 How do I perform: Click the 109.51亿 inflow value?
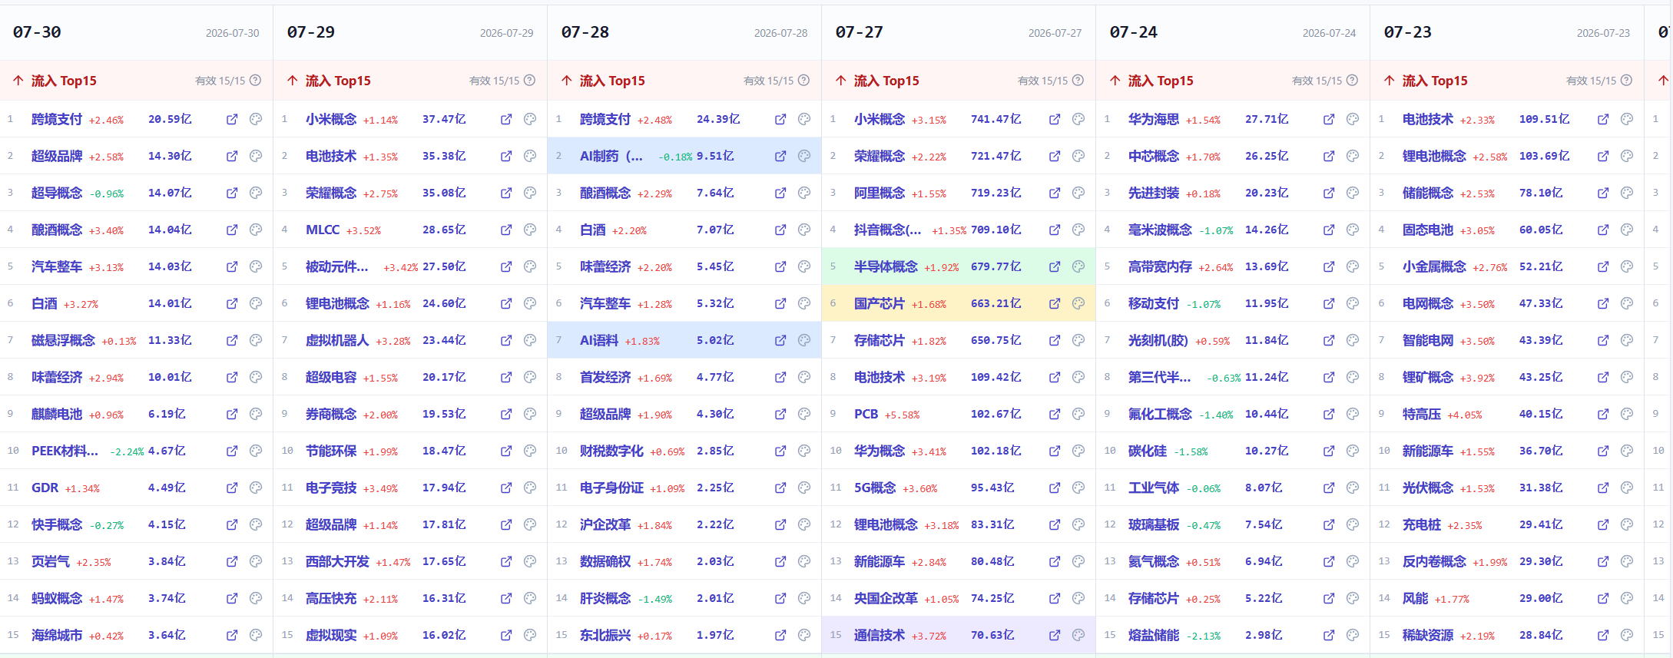click(1545, 119)
